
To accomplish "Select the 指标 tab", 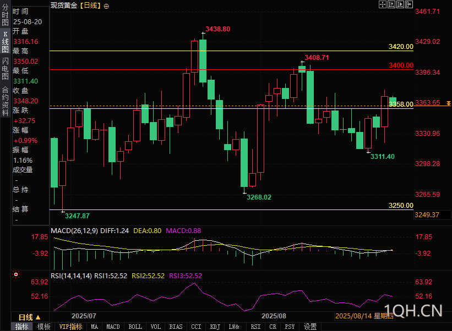I will [22, 327].
